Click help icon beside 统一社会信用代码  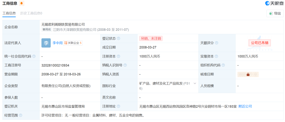coord(34,56)
